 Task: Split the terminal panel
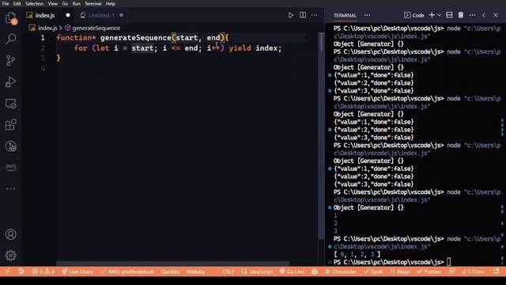coord(449,15)
